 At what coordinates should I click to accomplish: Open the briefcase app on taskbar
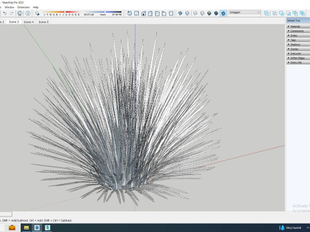point(12,227)
